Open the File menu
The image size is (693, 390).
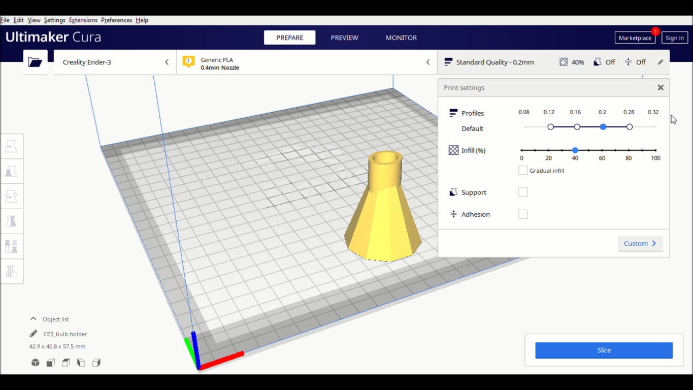[x=5, y=20]
